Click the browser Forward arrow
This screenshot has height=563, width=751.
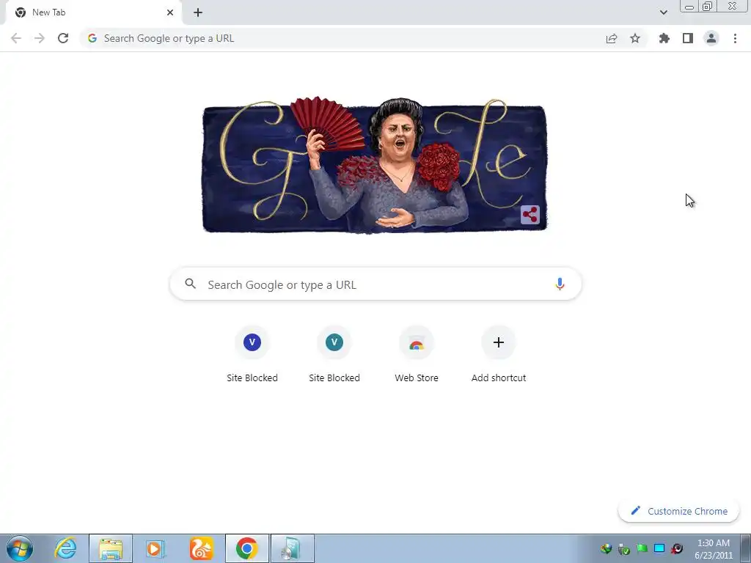tap(40, 38)
